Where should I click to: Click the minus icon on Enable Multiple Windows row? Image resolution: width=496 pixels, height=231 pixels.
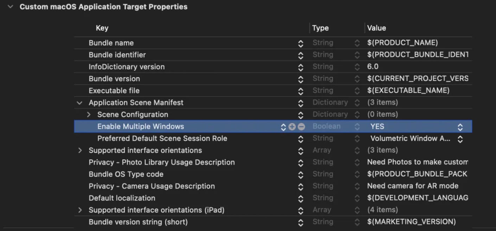(301, 127)
